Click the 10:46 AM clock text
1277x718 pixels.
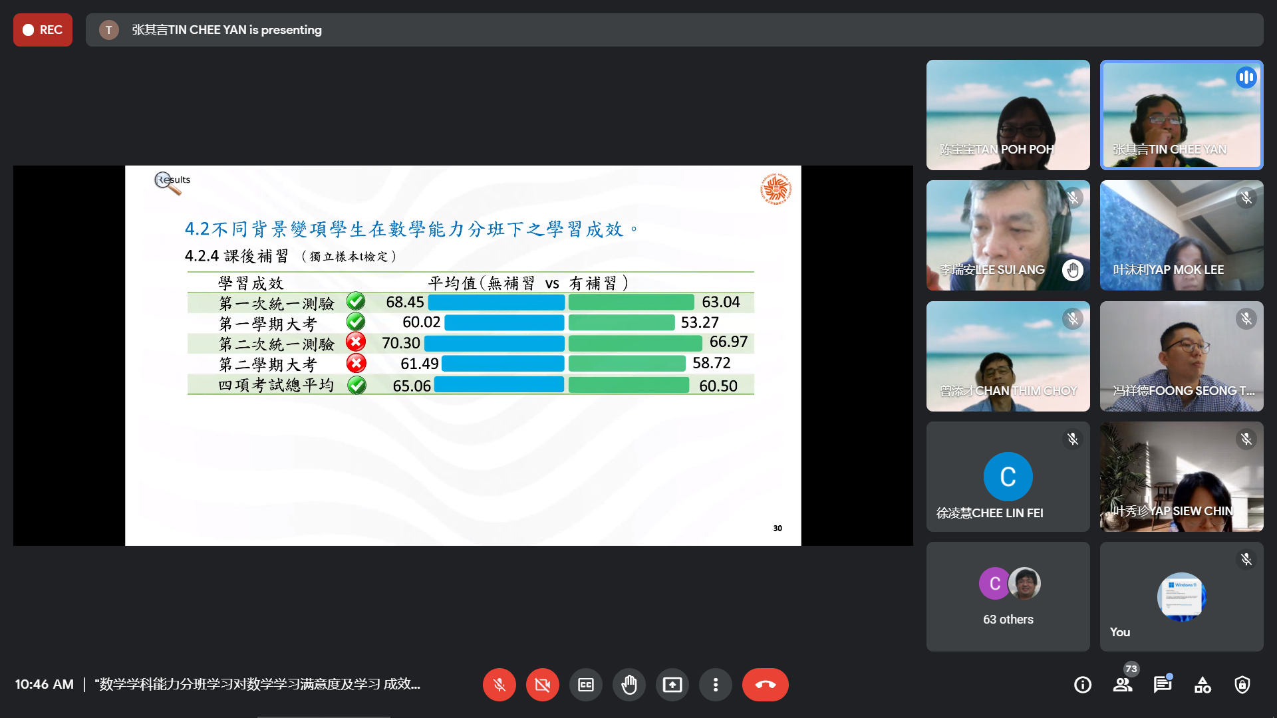(44, 684)
